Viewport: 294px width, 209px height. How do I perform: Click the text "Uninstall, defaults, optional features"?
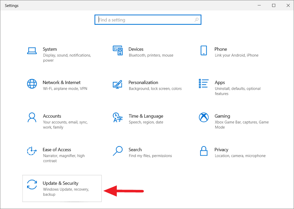click(x=238, y=91)
